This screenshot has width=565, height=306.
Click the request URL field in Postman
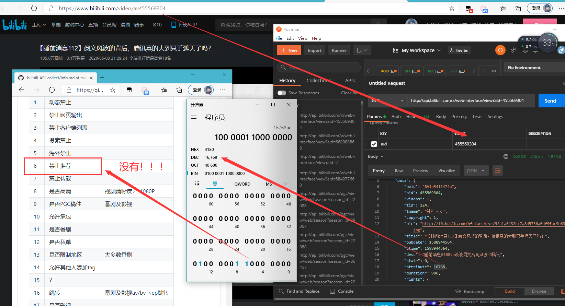(471, 101)
